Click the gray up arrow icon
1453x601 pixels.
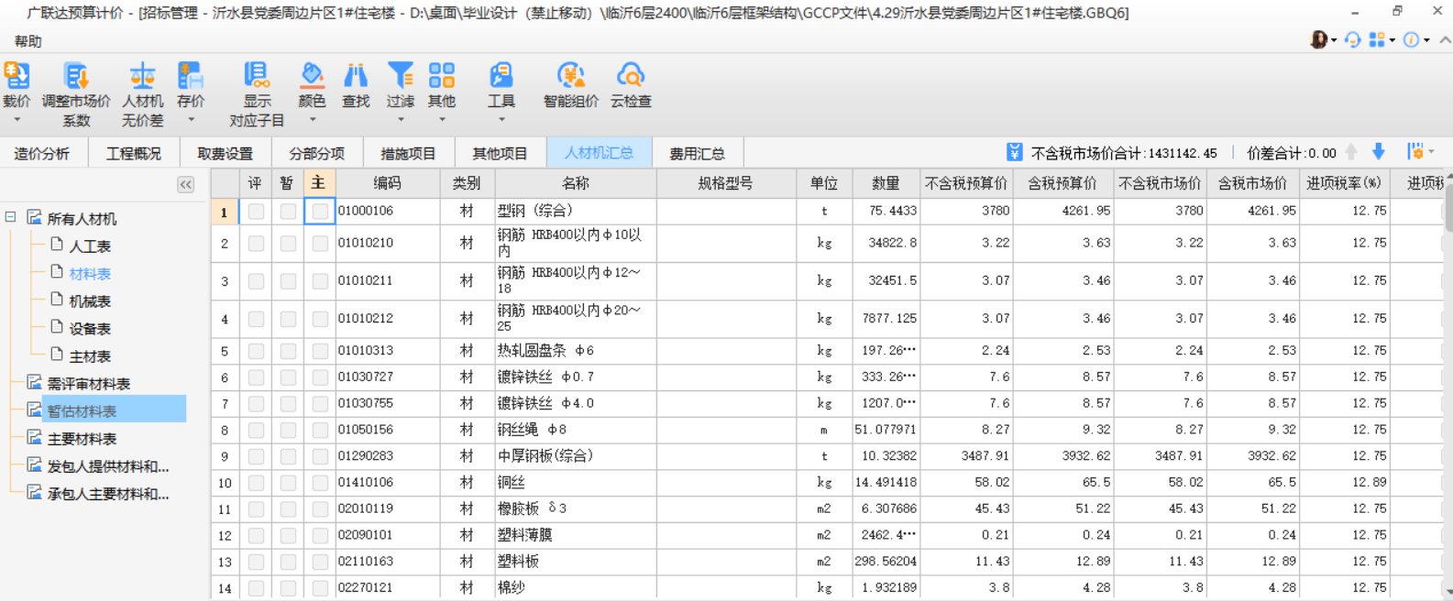pos(1351,152)
